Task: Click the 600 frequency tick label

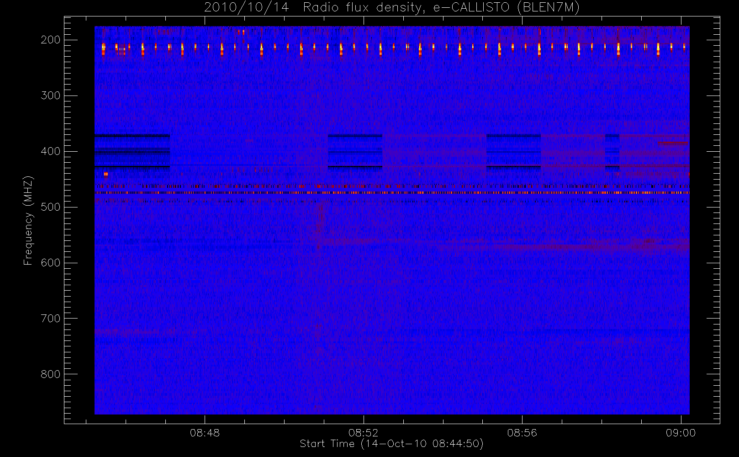Action: (50, 263)
